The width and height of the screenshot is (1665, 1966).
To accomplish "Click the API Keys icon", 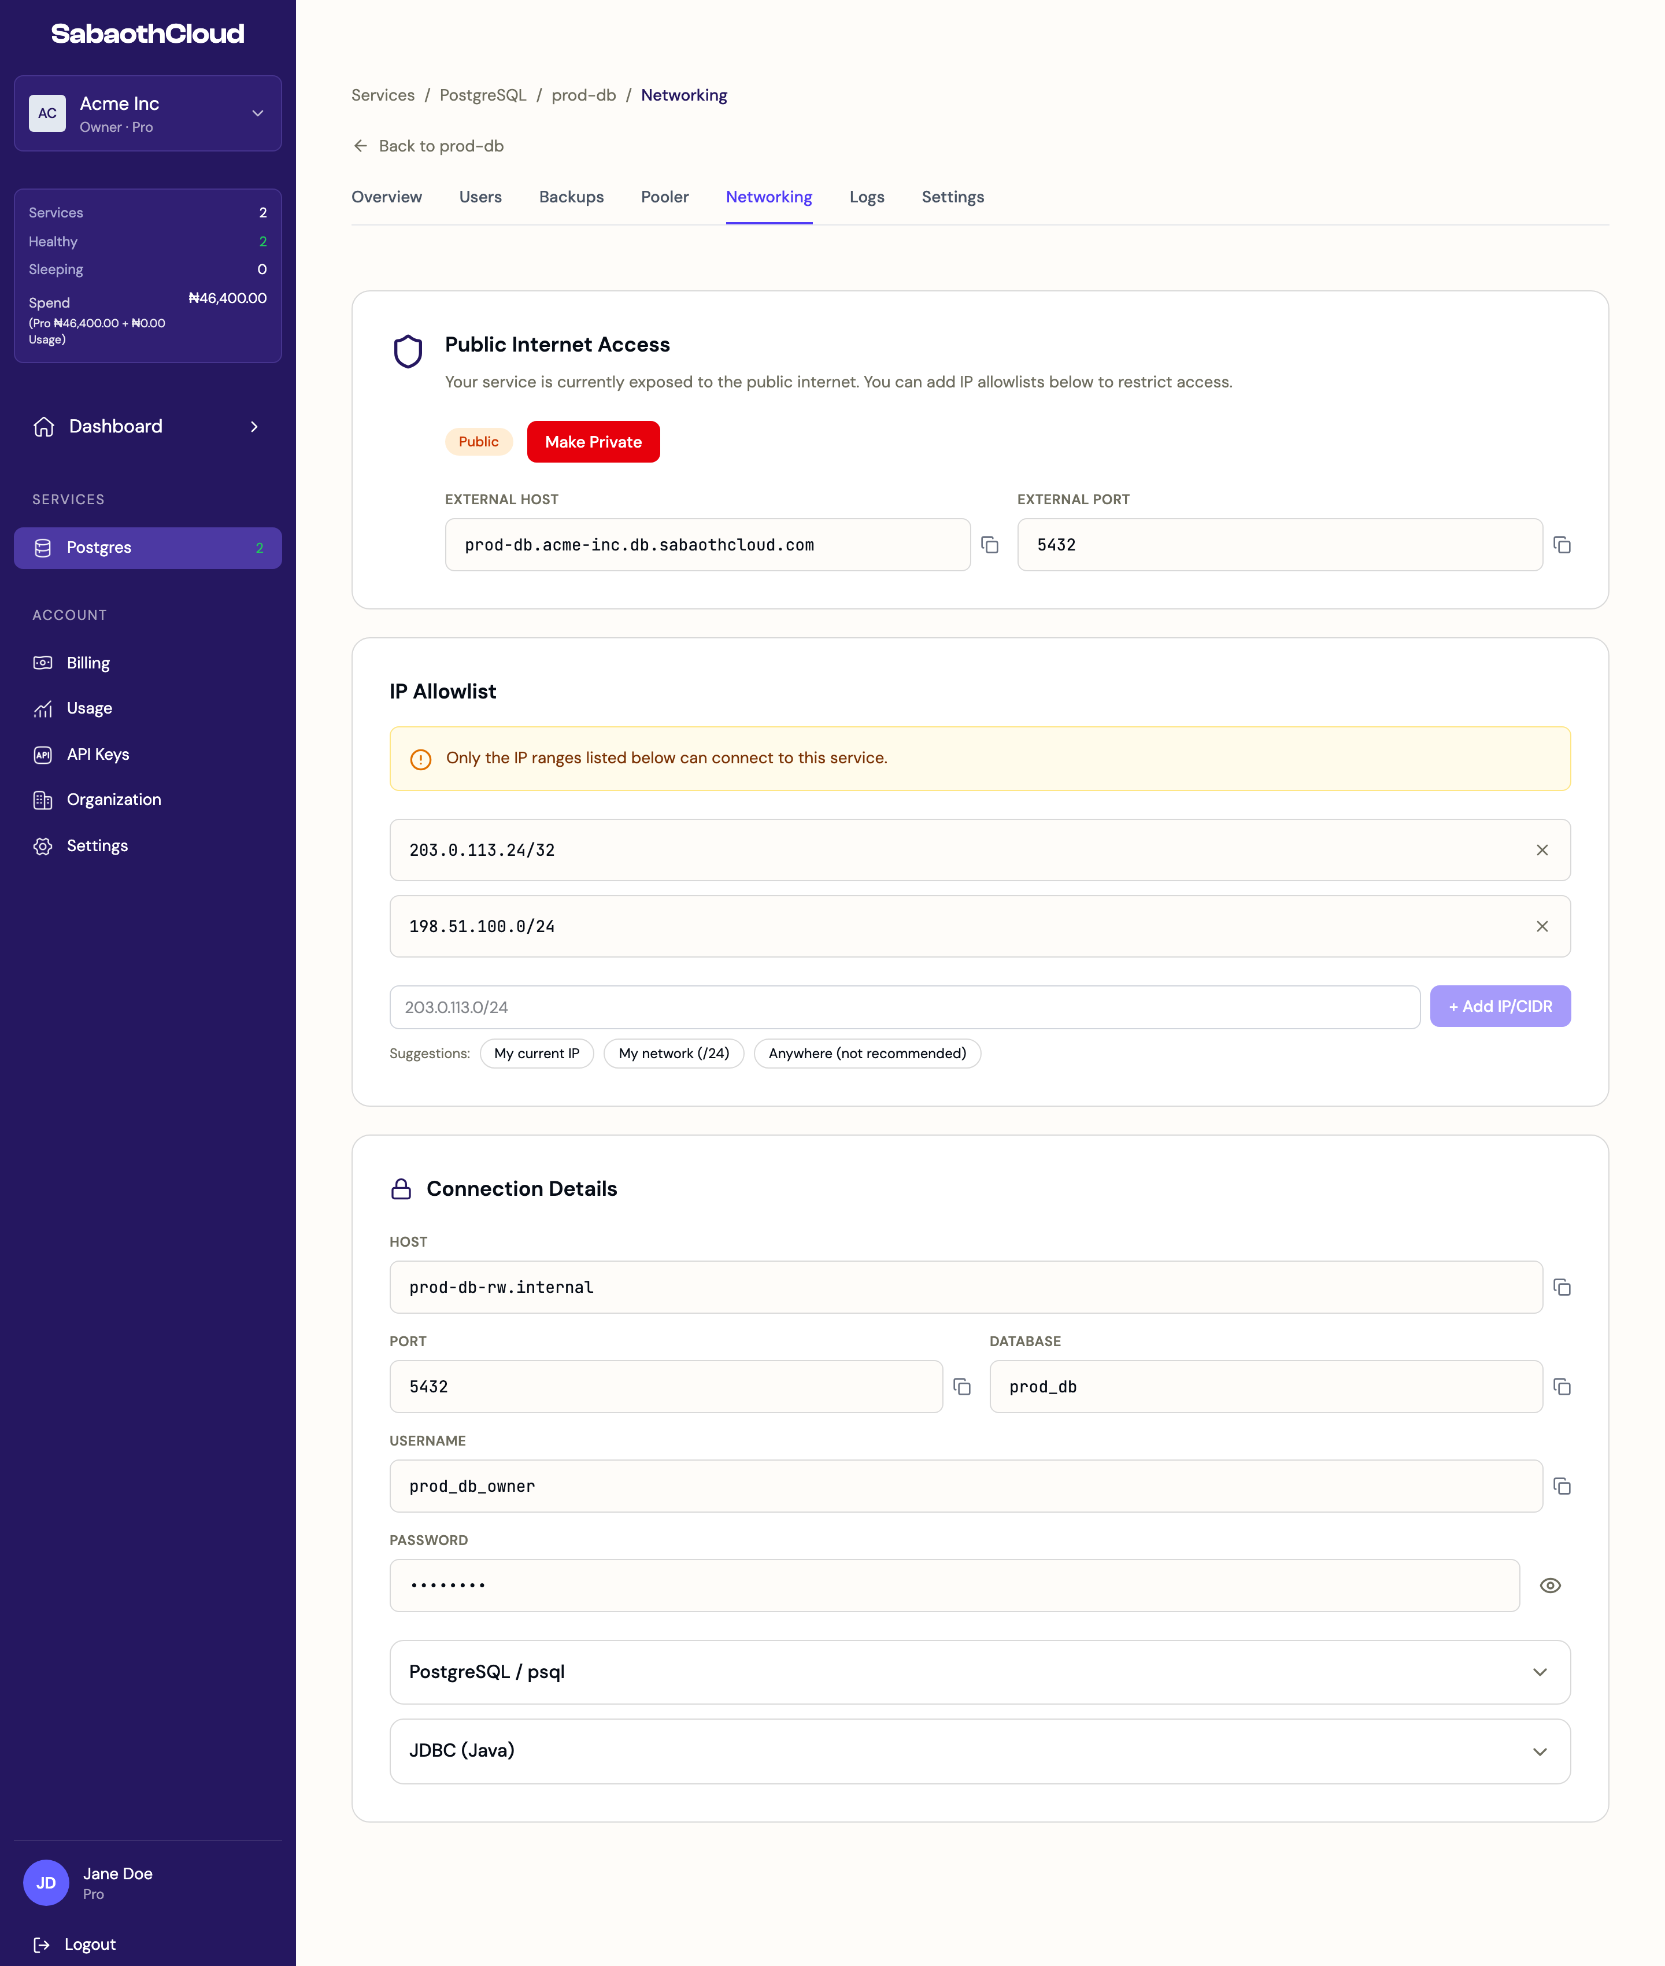I will coord(42,754).
